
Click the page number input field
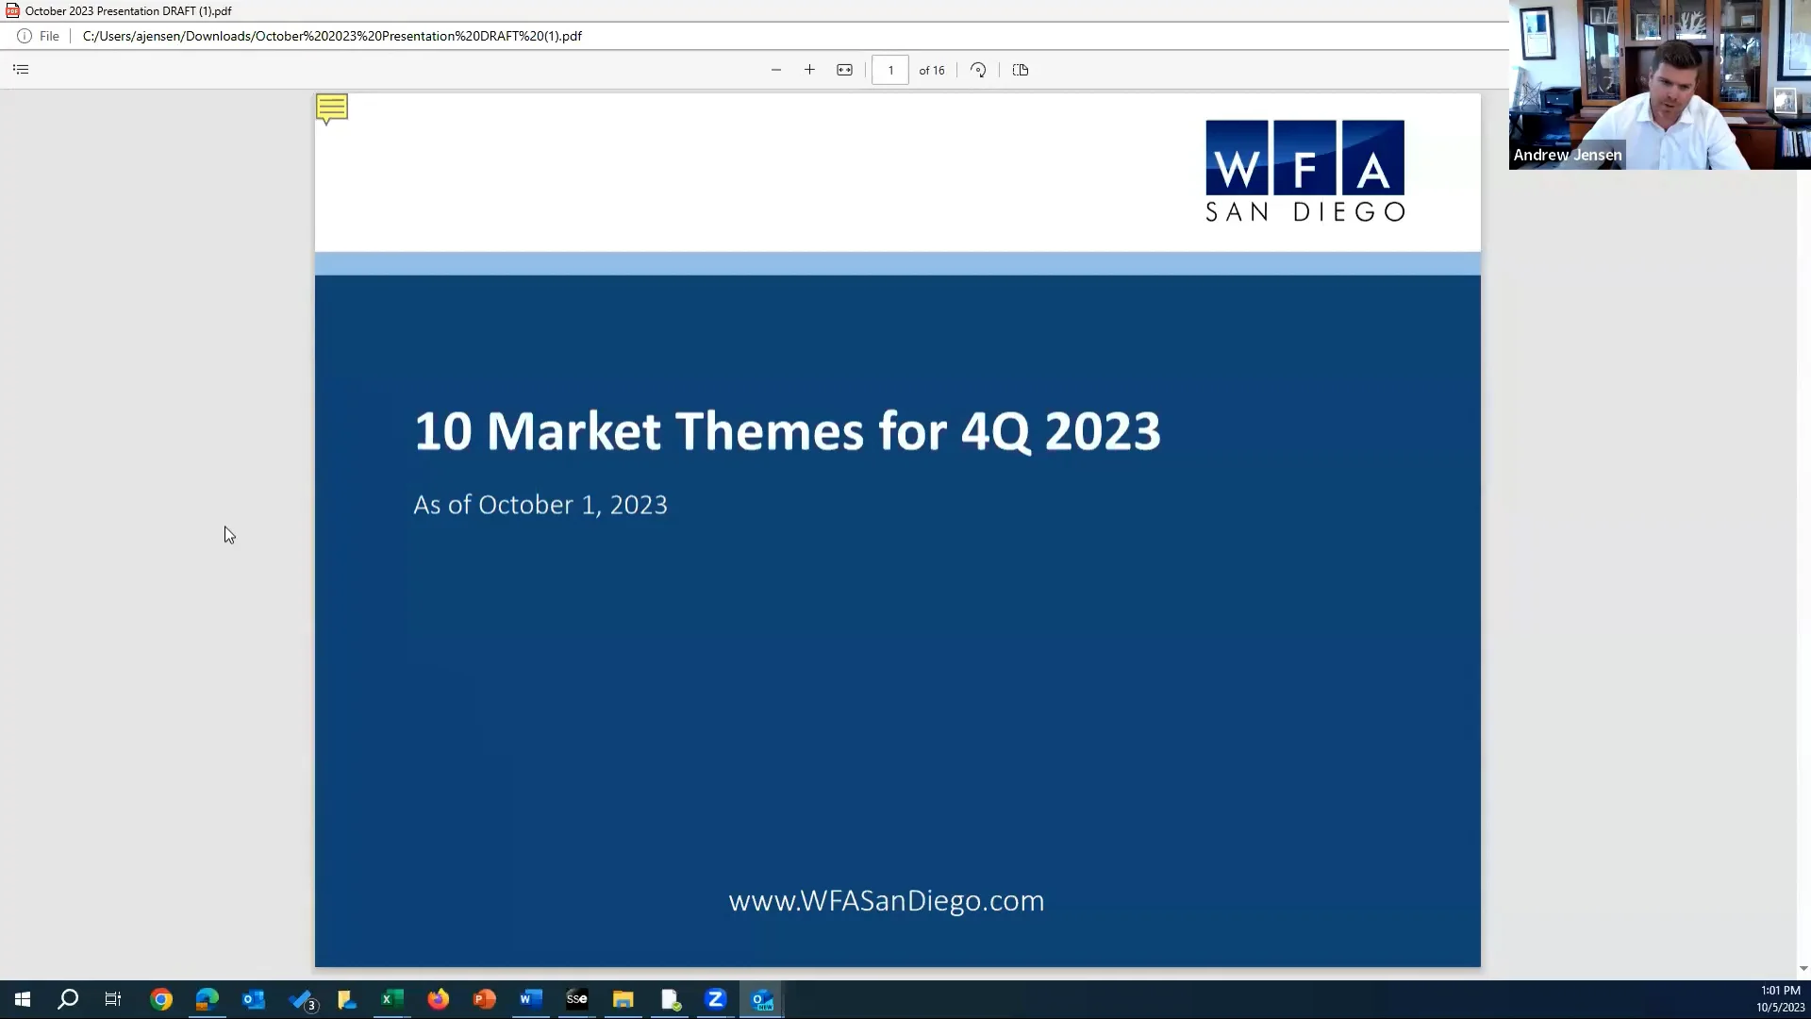pyautogui.click(x=890, y=70)
